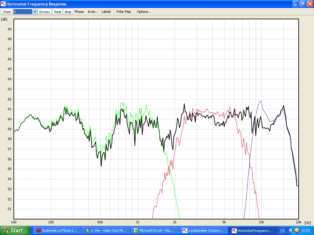Click the CS language indicator
This screenshot has width=314, height=235.
click(x=282, y=231)
